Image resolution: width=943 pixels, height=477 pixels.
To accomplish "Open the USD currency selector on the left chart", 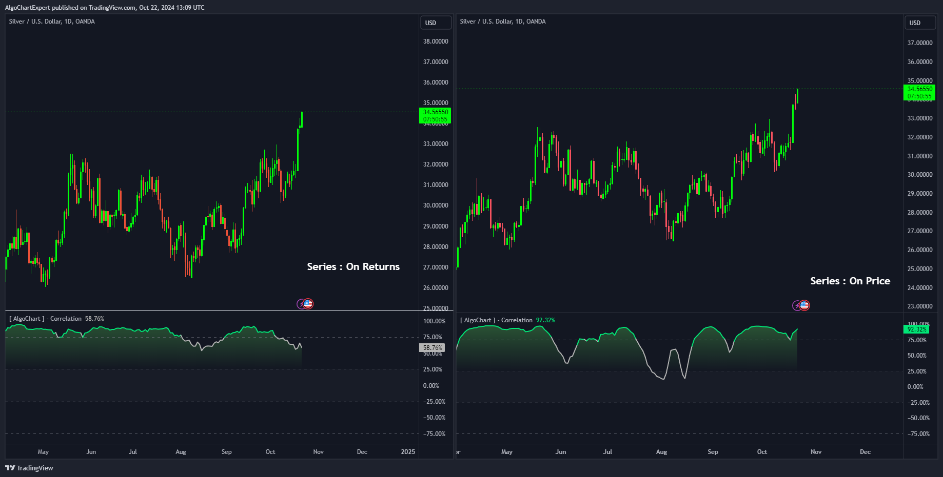I will (x=436, y=23).
